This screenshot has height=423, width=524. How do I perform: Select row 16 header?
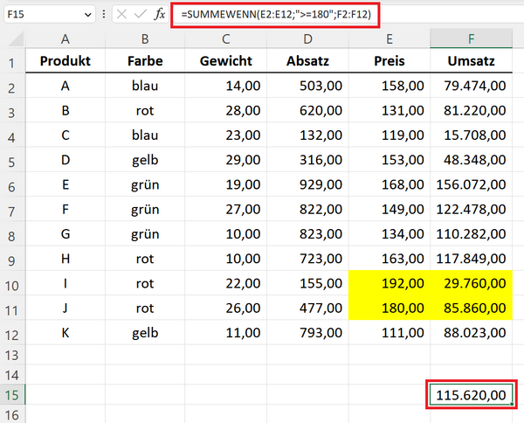click(12, 414)
